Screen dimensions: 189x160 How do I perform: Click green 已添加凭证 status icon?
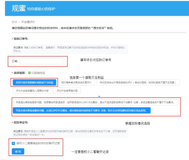coord(29,73)
